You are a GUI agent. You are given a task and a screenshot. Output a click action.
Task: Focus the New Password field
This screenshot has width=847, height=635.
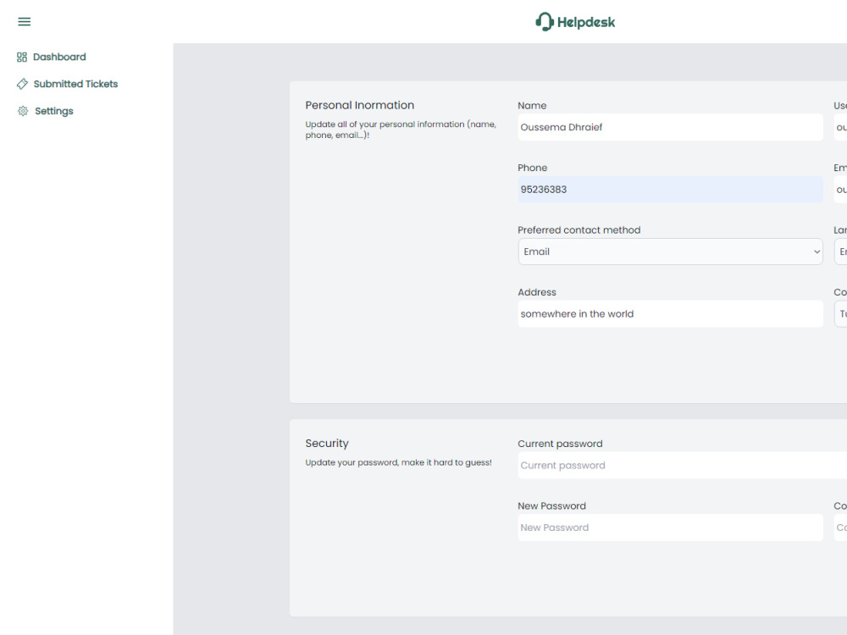click(670, 527)
